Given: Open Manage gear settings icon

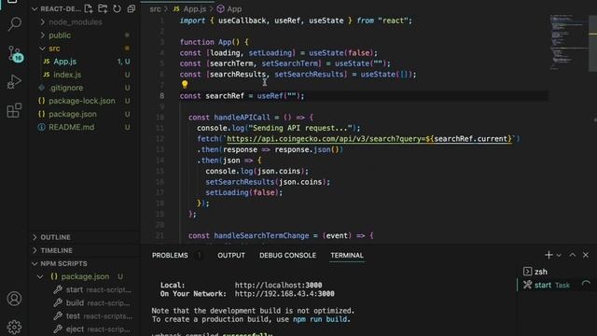Looking at the screenshot, I should click(x=14, y=327).
